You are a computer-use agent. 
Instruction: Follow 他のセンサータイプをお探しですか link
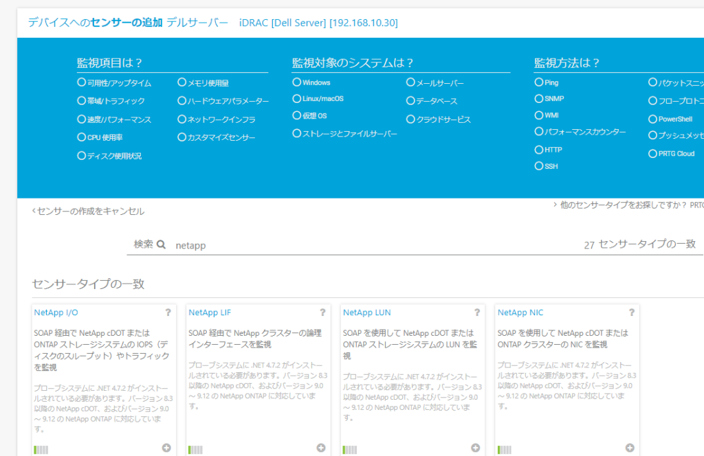click(x=628, y=205)
